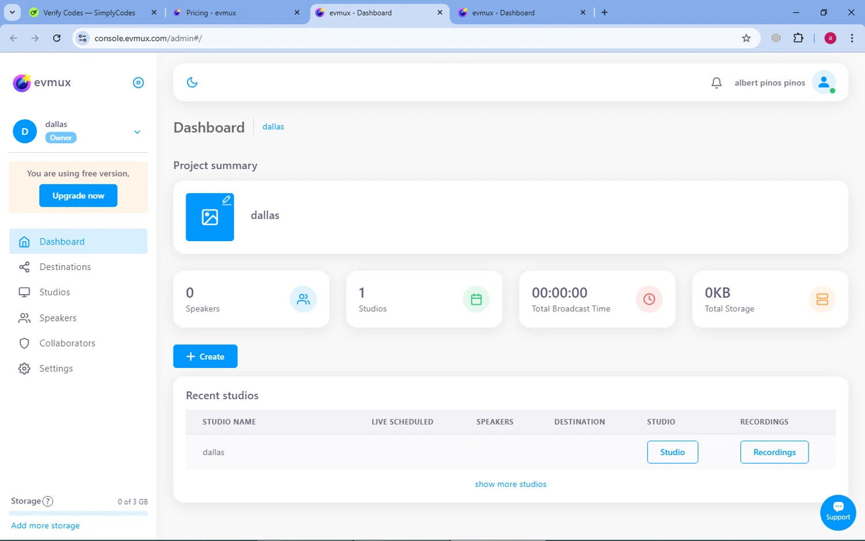Screen dimensions: 865x541
Task: Click the storage usage progress bar
Action: point(78,513)
